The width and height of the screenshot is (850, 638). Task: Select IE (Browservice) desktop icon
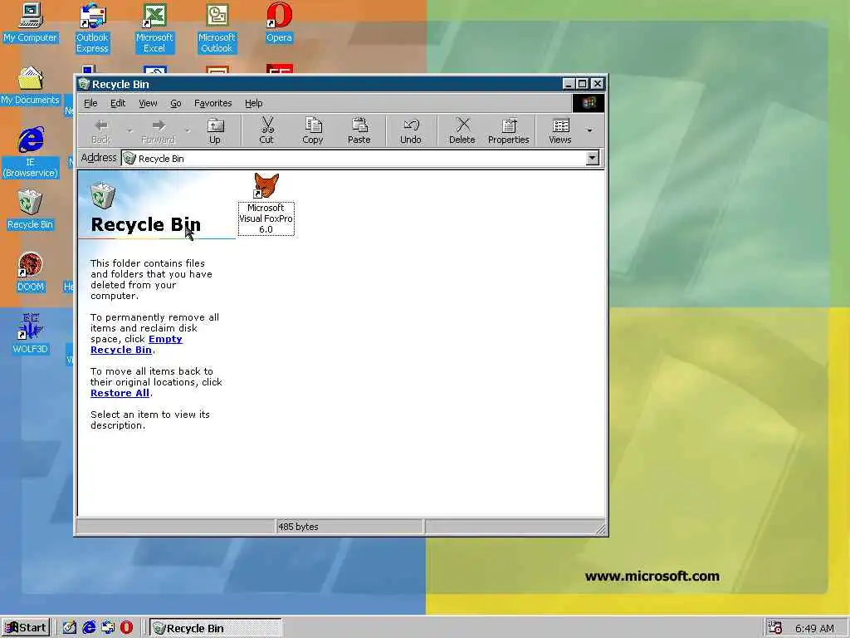pos(31,153)
